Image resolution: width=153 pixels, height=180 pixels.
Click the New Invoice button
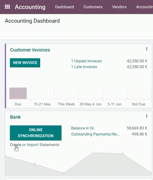coord(25,63)
